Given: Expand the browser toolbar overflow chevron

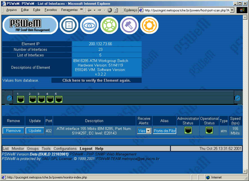Looking at the screenshot, I should [x=82, y=10].
